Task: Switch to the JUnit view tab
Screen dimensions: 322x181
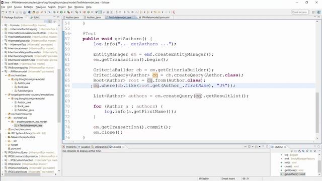Action: click(35, 18)
